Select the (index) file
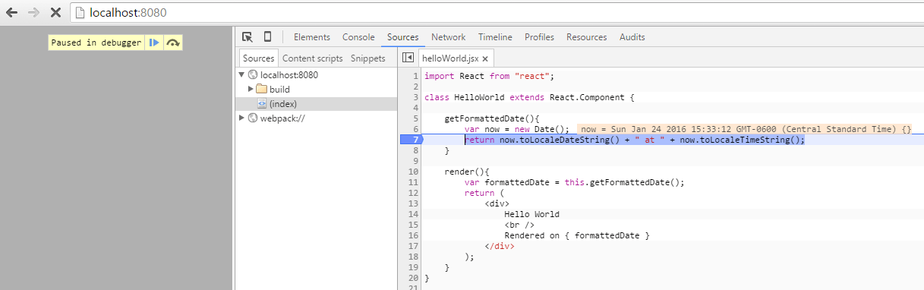The height and width of the screenshot is (290, 924). [x=317, y=104]
